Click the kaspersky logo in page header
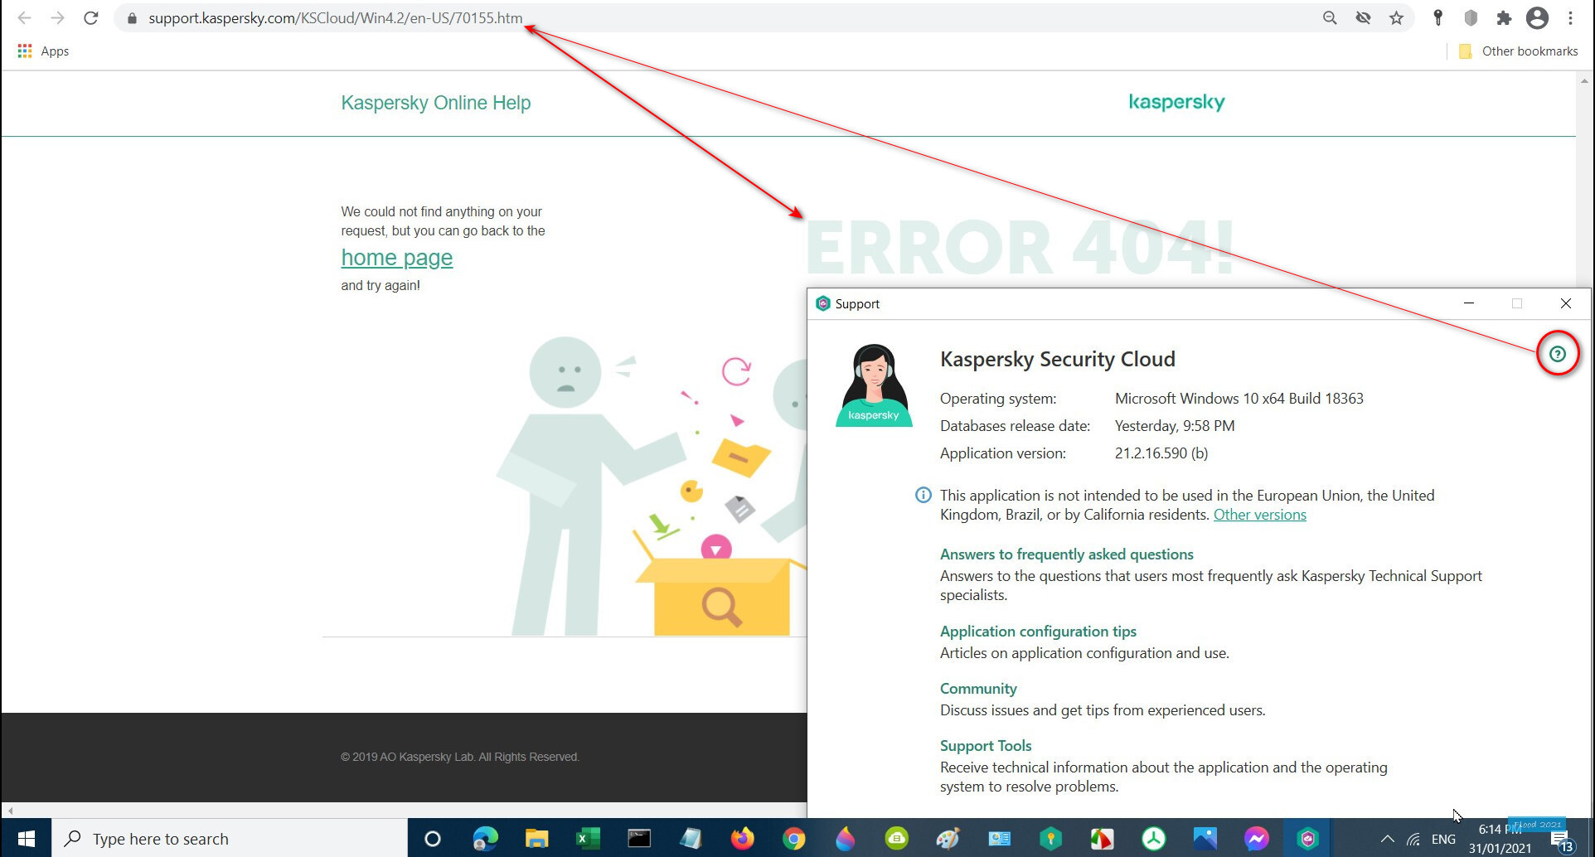 (1176, 102)
